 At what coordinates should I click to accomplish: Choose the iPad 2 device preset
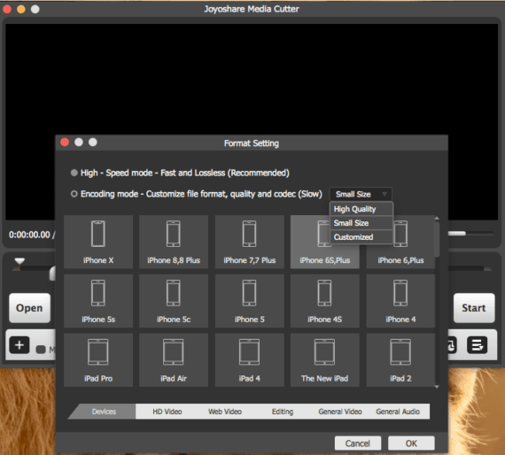coord(400,359)
